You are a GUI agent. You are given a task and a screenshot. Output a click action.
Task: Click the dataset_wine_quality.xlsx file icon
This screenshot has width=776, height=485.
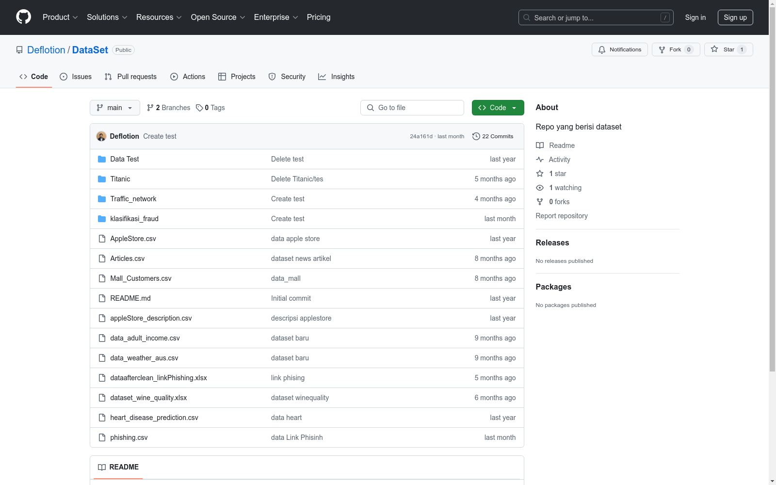click(102, 398)
